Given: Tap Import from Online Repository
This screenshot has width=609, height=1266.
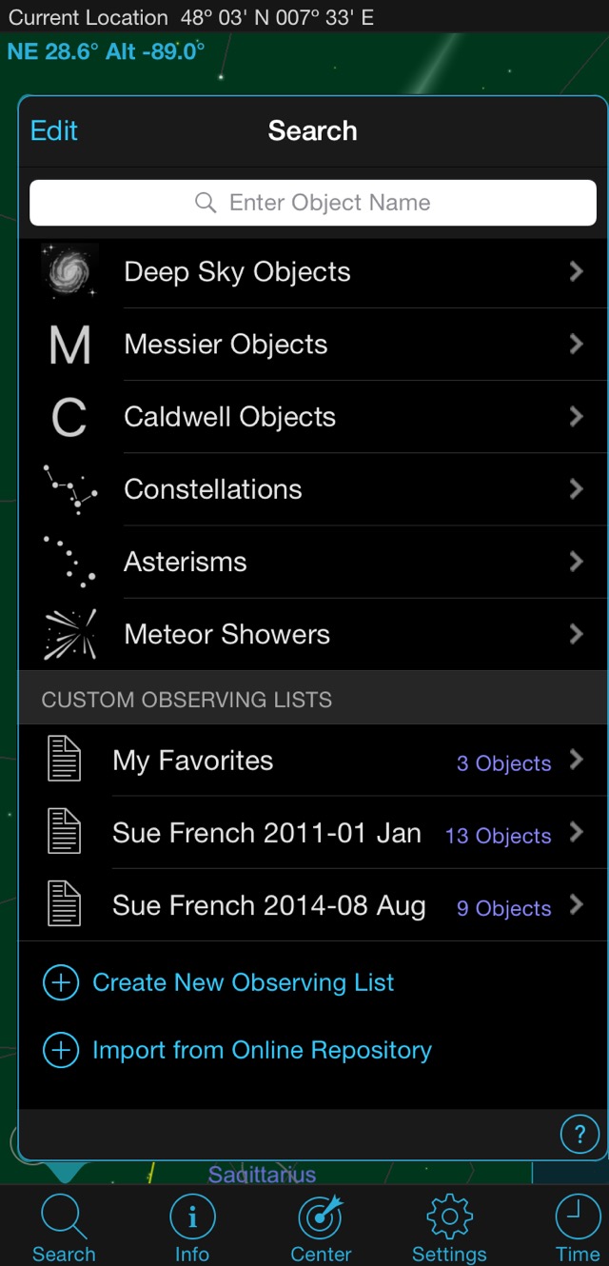Looking at the screenshot, I should (x=262, y=1050).
